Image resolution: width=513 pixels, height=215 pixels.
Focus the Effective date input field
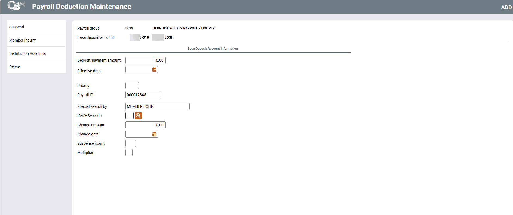tap(138, 70)
